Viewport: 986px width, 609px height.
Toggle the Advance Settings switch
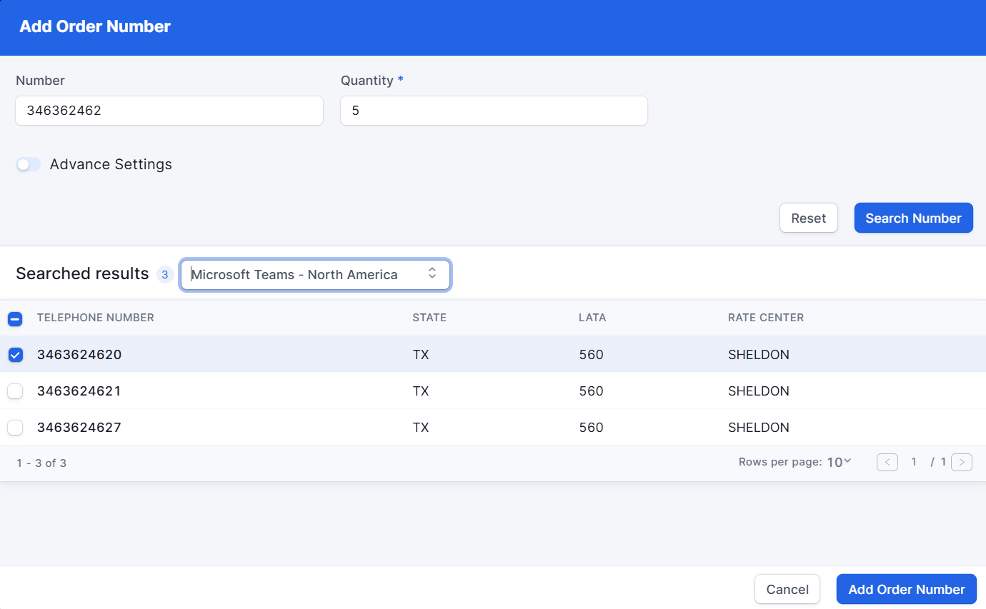pyautogui.click(x=29, y=164)
